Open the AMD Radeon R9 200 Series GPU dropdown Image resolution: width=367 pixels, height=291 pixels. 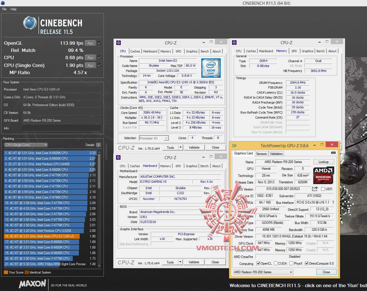pos(263,272)
